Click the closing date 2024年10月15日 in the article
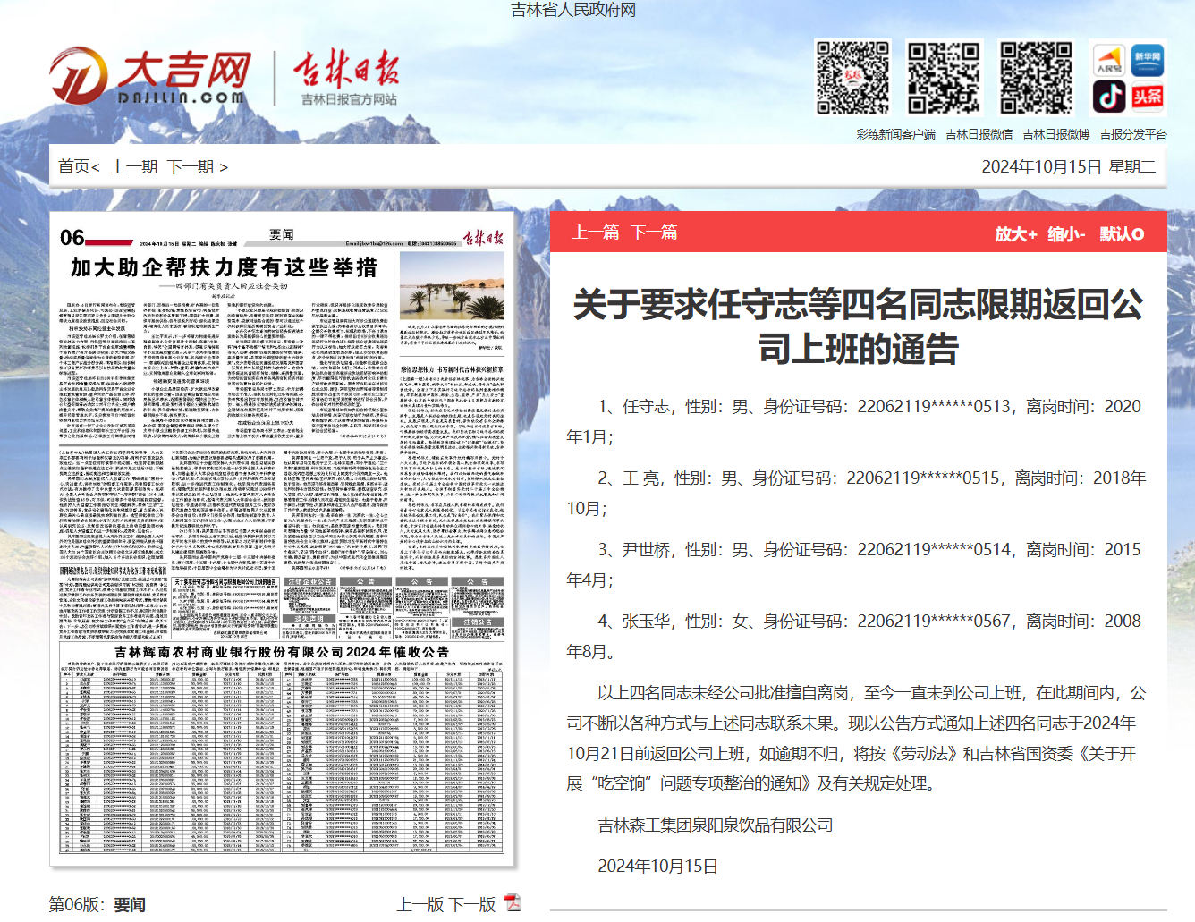 click(657, 866)
